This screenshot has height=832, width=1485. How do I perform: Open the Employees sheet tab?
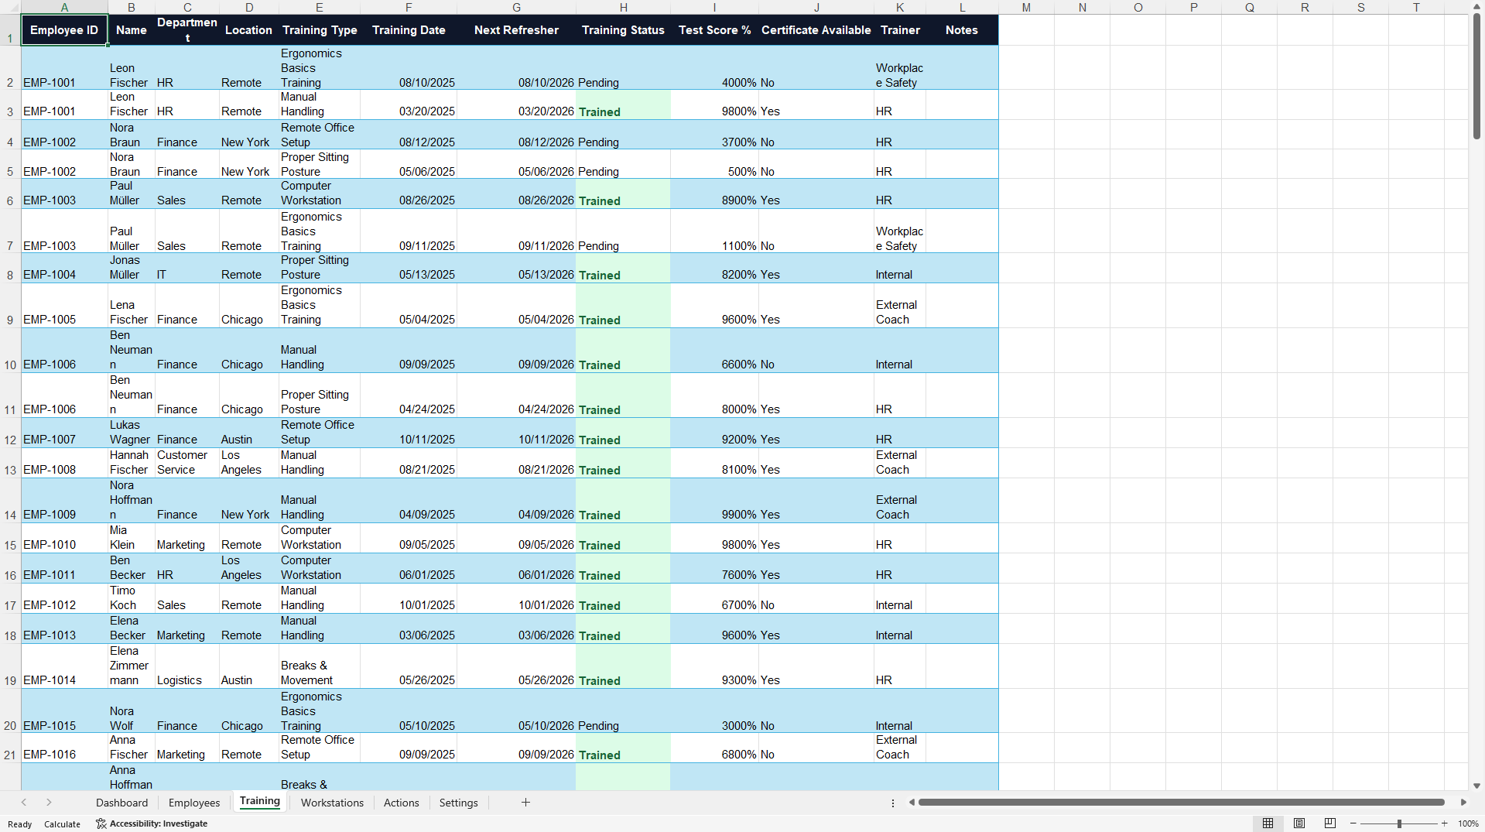point(194,803)
